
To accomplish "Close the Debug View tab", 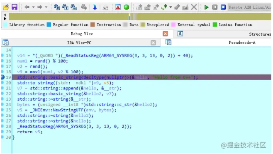I will point(166,34).
